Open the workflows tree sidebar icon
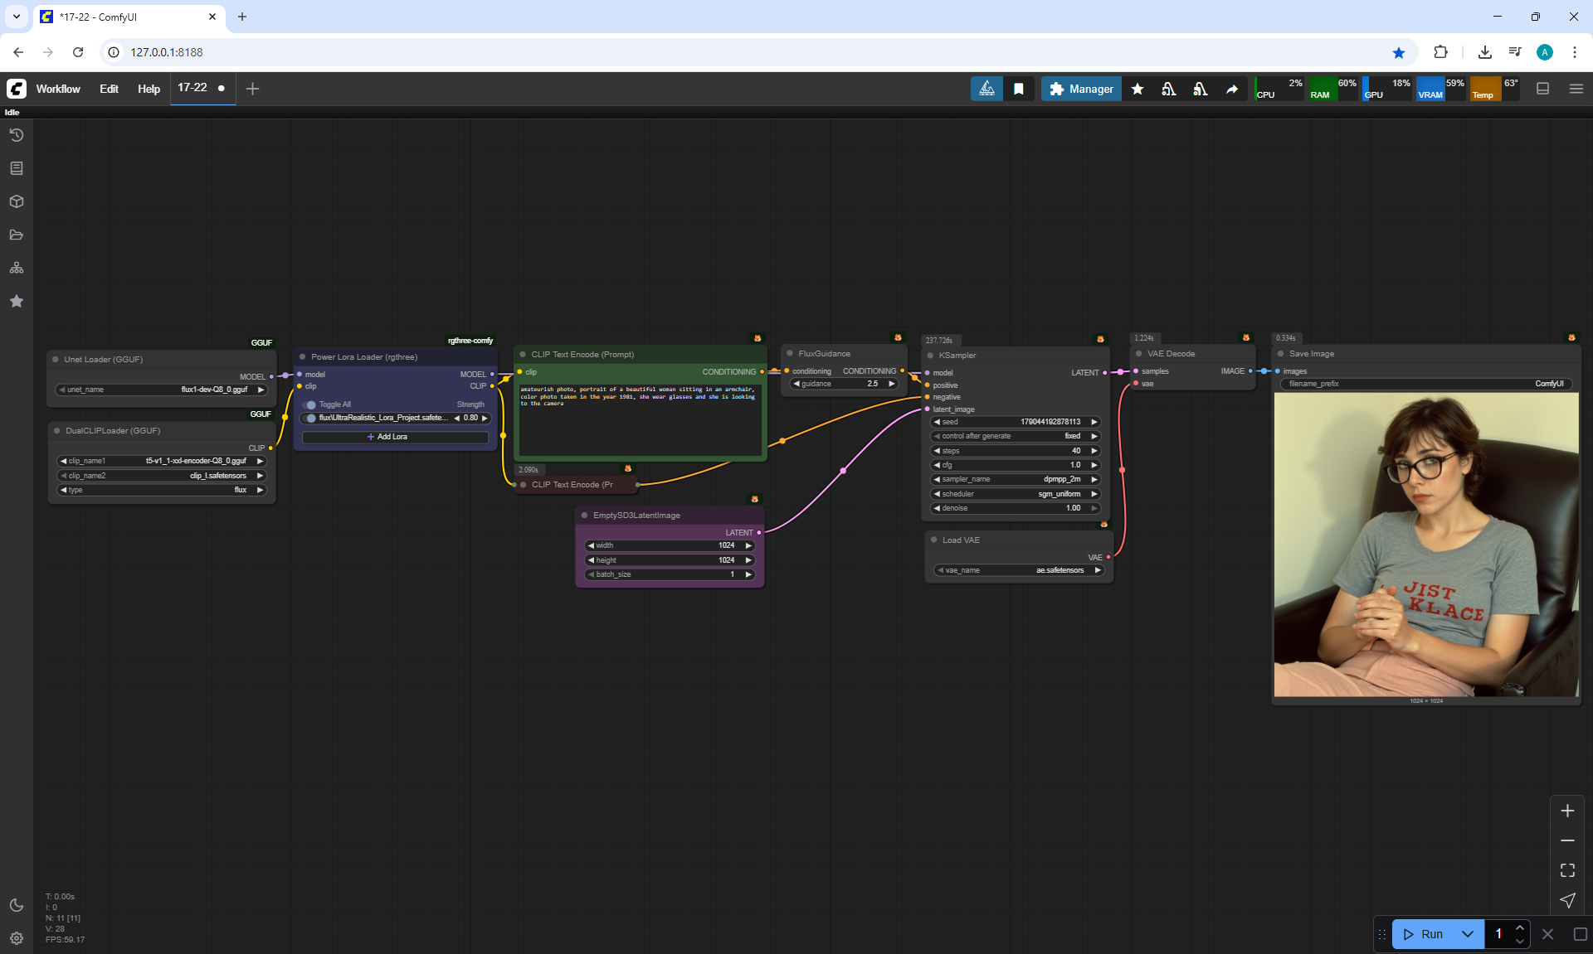 pyautogui.click(x=17, y=268)
